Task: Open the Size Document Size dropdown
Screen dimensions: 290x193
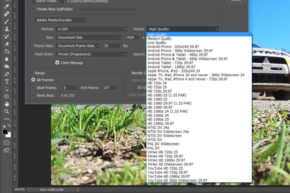Action: 89,38
